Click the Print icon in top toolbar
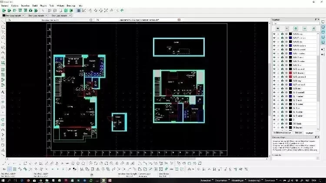Viewport: 326px width, 183px height. [30, 10]
